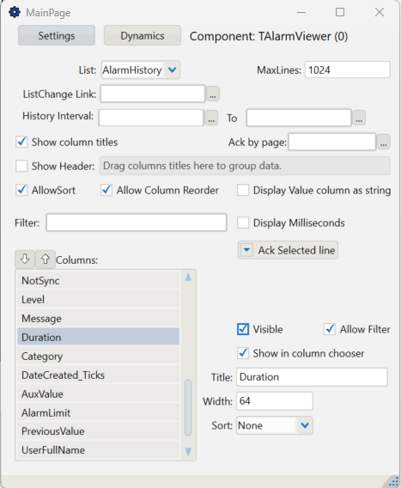The height and width of the screenshot is (488, 401).
Task: Enable Display Milliseconds checkbox
Action: pos(243,223)
